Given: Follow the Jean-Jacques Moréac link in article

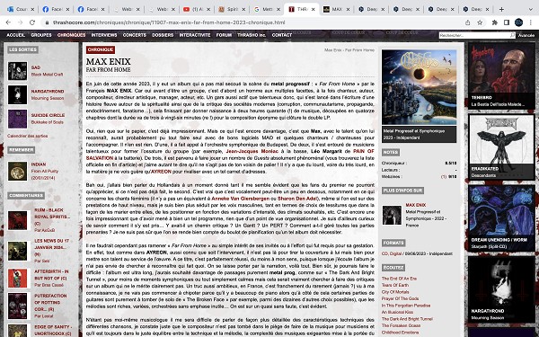Looking at the screenshot, I should (x=252, y=151).
